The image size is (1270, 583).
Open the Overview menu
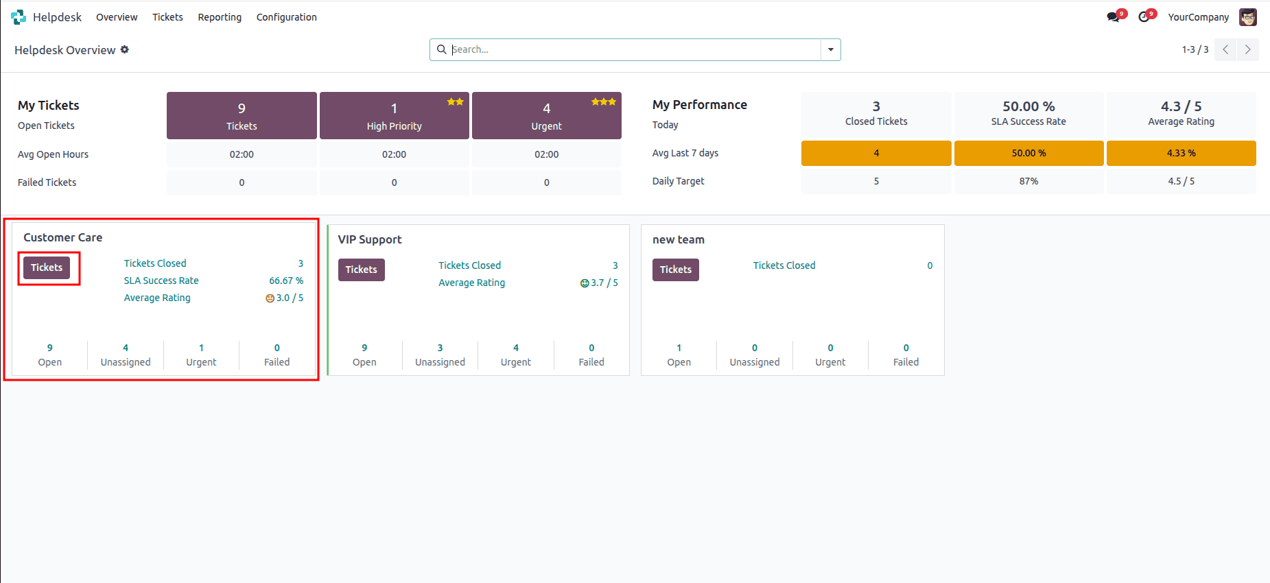[x=117, y=17]
